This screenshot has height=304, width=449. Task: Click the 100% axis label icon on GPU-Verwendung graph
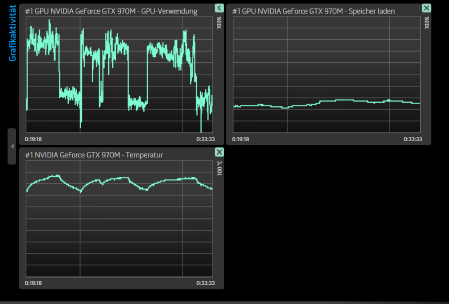[x=220, y=22]
